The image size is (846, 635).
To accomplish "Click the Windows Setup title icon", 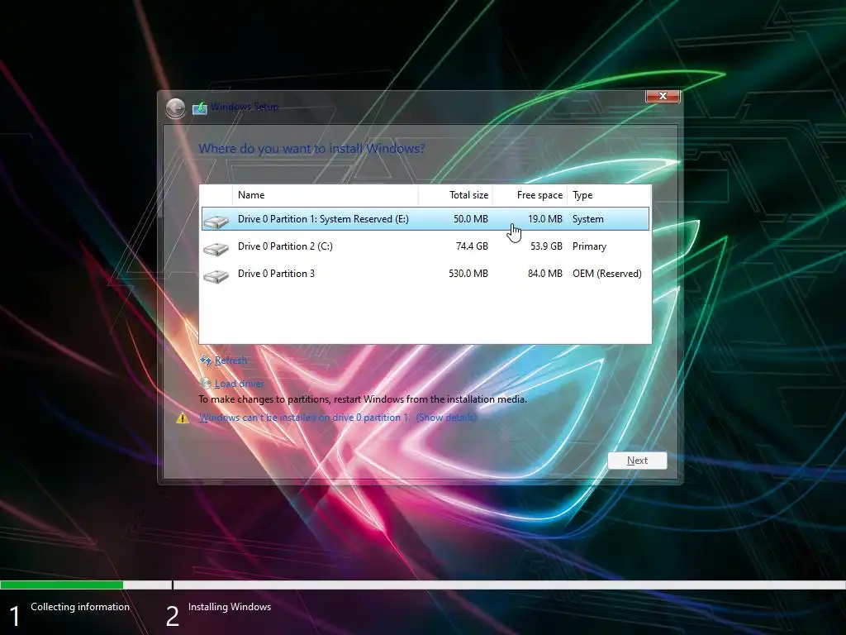I will click(200, 107).
